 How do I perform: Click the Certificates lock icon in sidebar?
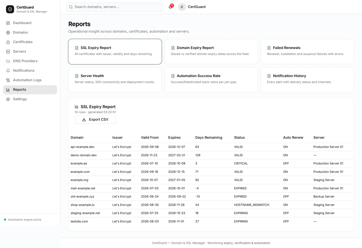(x=8, y=42)
